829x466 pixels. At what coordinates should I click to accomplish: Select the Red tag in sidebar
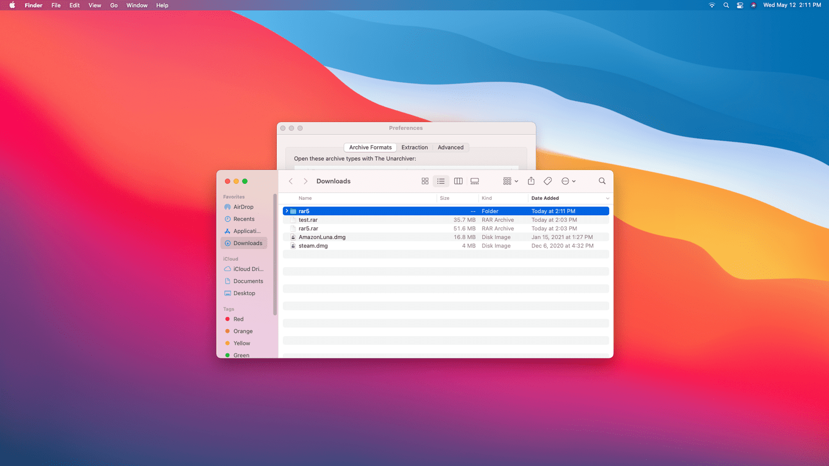pyautogui.click(x=238, y=319)
